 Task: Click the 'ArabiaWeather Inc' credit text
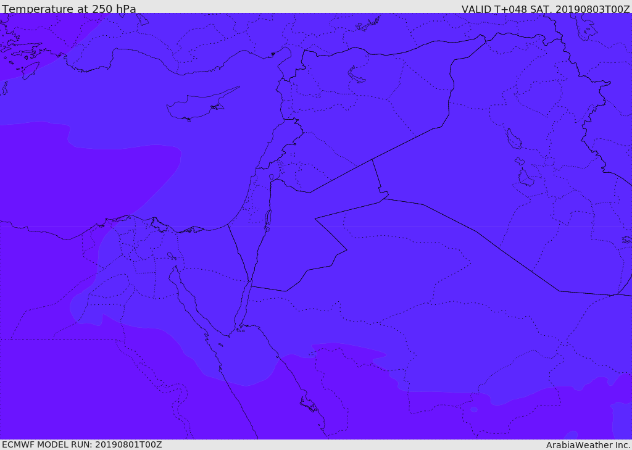point(588,445)
